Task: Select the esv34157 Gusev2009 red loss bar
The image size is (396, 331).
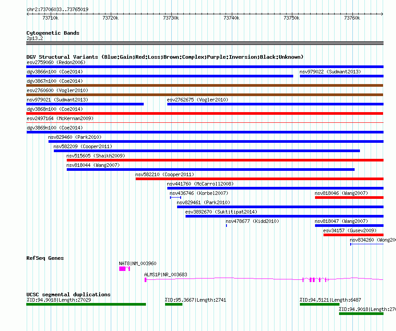Action: pyautogui.click(x=353, y=235)
